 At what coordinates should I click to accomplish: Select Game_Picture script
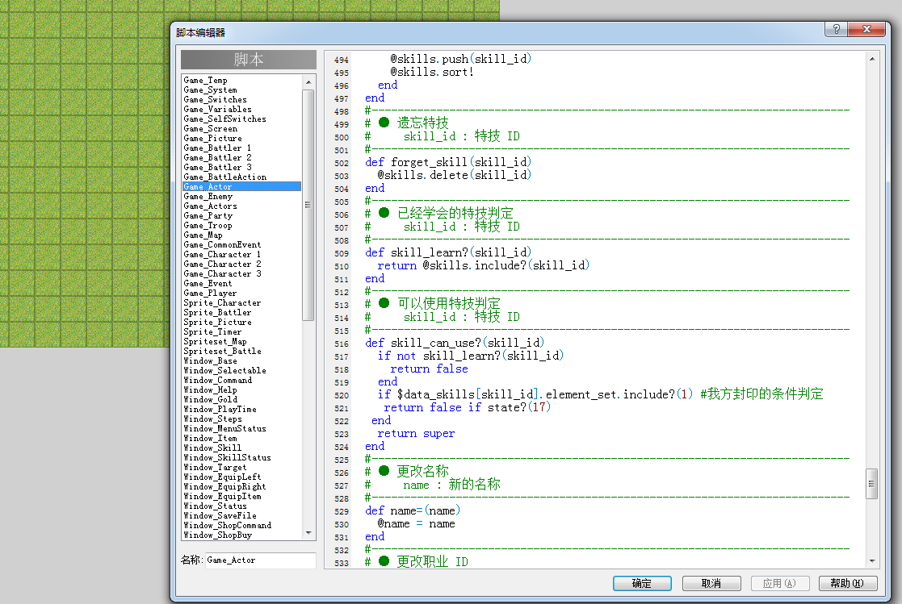tap(241, 139)
